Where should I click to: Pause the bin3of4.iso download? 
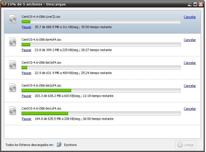coord(27,73)
